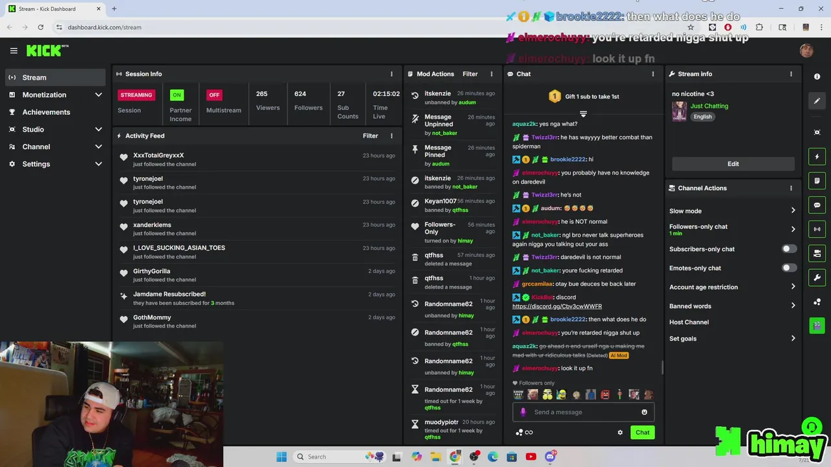Click the note document icon in the right sidebar
The width and height of the screenshot is (831, 467).
coord(817,180)
